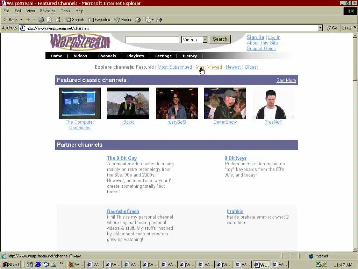Go to the Playlists tab in the site navigation
This screenshot has height=269, width=358.
(x=135, y=56)
